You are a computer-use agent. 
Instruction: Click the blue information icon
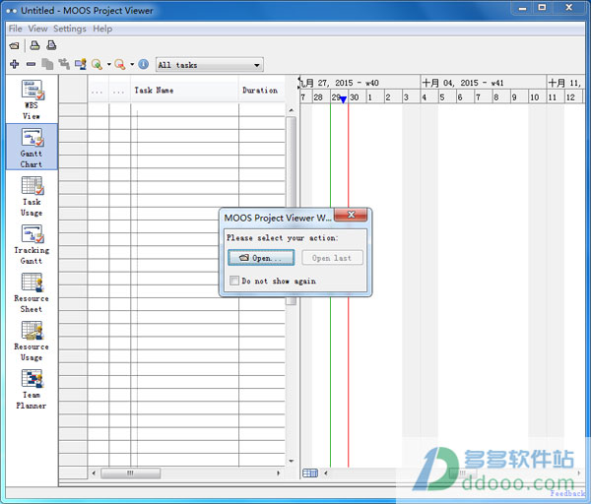[x=143, y=64]
